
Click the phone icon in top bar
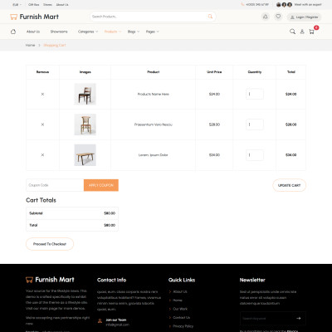242,5
